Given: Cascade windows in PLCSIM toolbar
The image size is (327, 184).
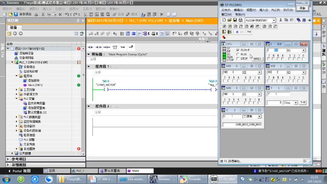Looking at the screenshot, I should [x=298, y=20].
